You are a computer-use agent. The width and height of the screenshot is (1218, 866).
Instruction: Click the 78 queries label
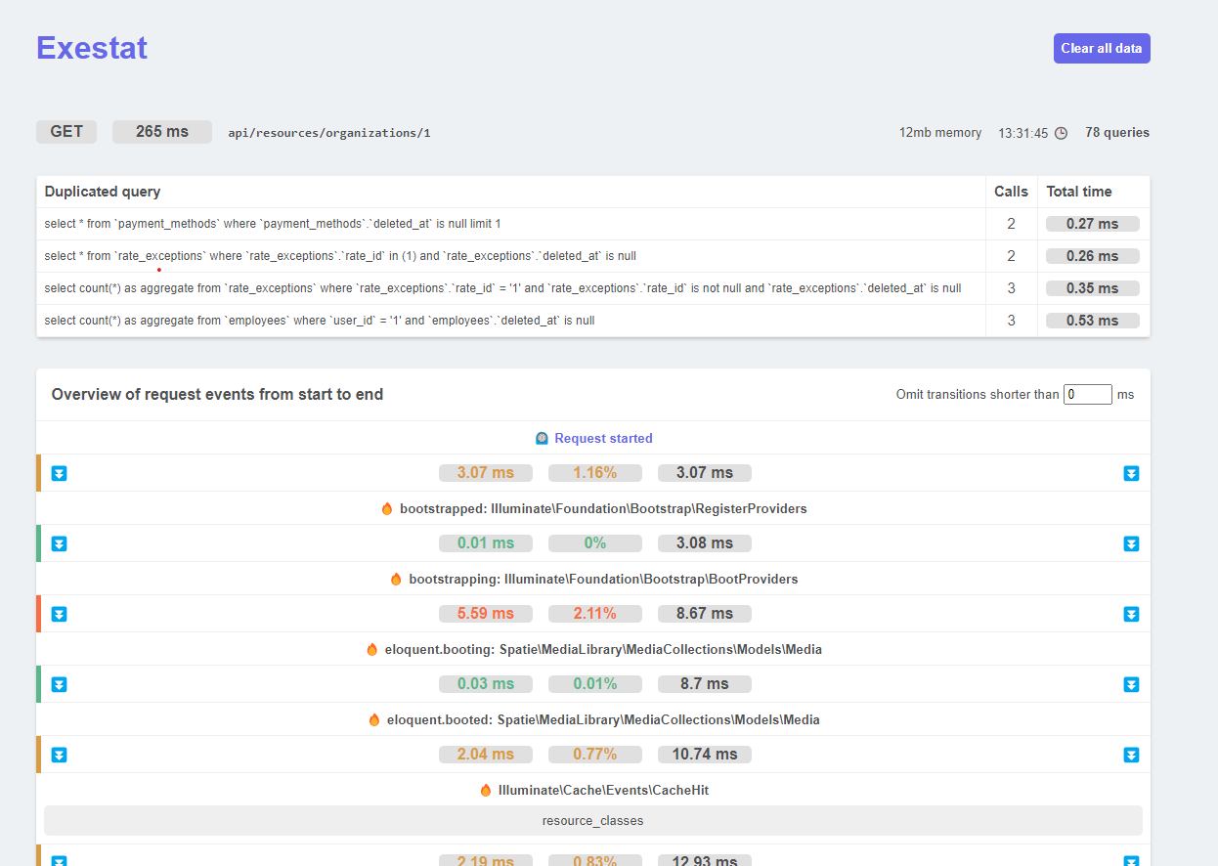coord(1116,133)
